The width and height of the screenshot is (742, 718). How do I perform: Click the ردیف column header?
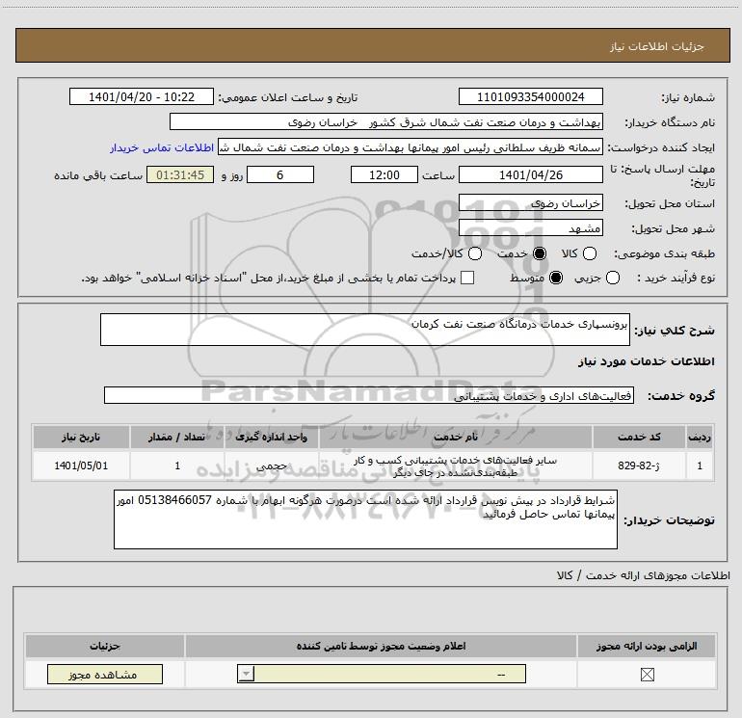point(700,437)
